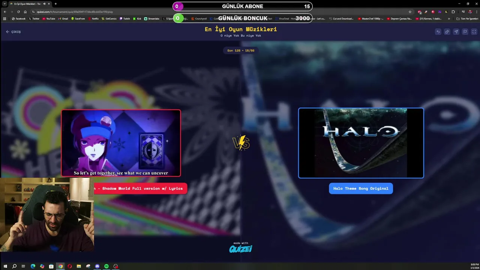Open the Cut and Download bookmark
Viewport: 480px width, 270px height.
point(341,18)
